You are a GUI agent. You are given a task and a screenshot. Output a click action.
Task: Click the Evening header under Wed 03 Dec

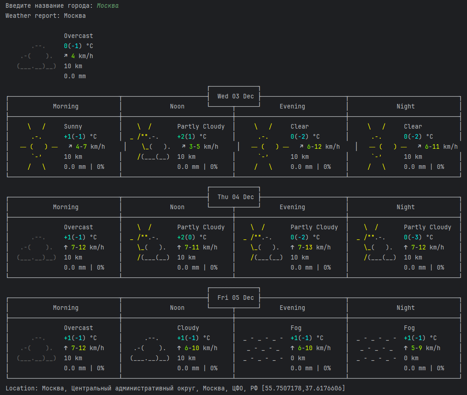(x=292, y=107)
